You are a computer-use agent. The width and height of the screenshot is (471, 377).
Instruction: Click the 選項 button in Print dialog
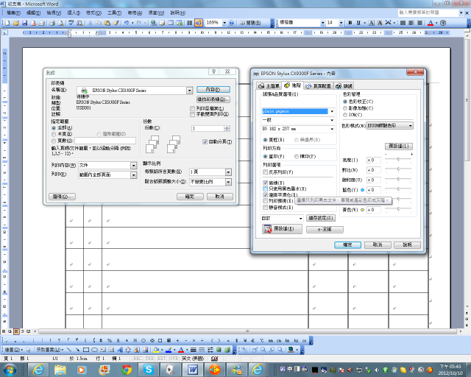62,197
